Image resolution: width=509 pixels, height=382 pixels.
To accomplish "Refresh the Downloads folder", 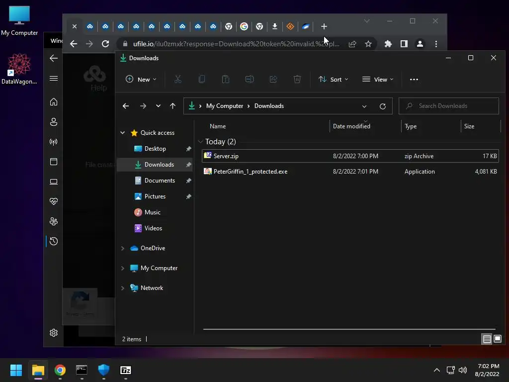I will pos(383,106).
